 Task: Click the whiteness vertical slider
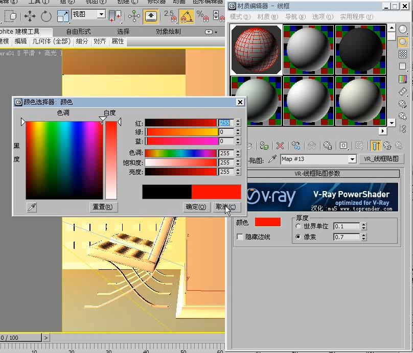111,160
